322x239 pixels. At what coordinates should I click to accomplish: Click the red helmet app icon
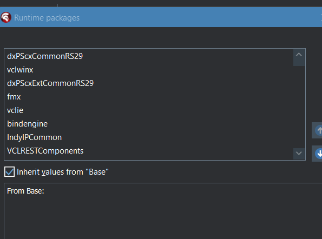[6, 17]
